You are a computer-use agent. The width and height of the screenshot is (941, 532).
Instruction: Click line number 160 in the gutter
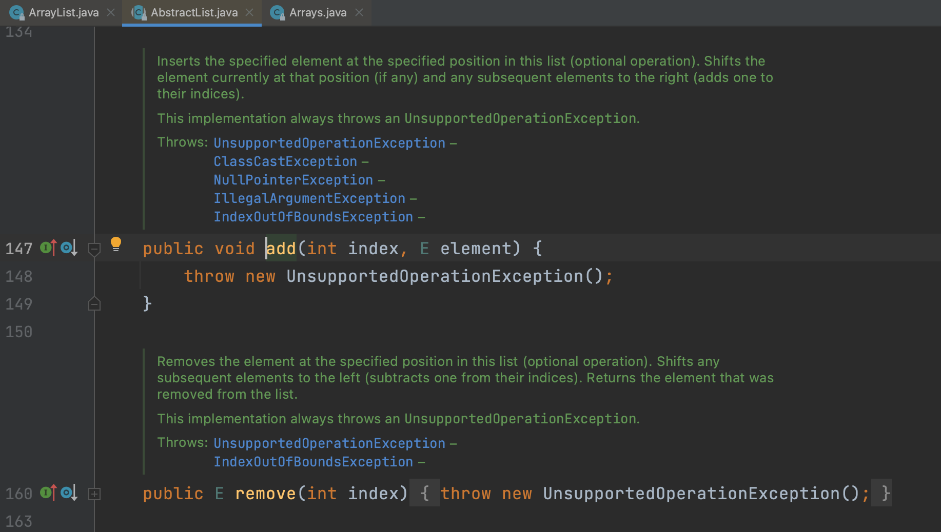[x=19, y=494]
